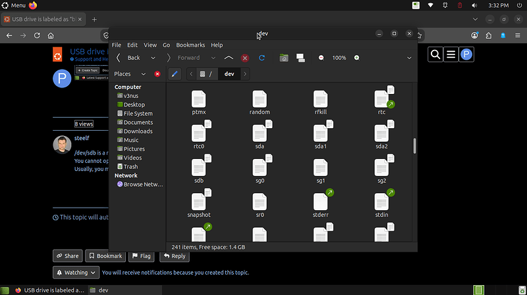
Task: Select the sda device file
Action: tap(260, 135)
